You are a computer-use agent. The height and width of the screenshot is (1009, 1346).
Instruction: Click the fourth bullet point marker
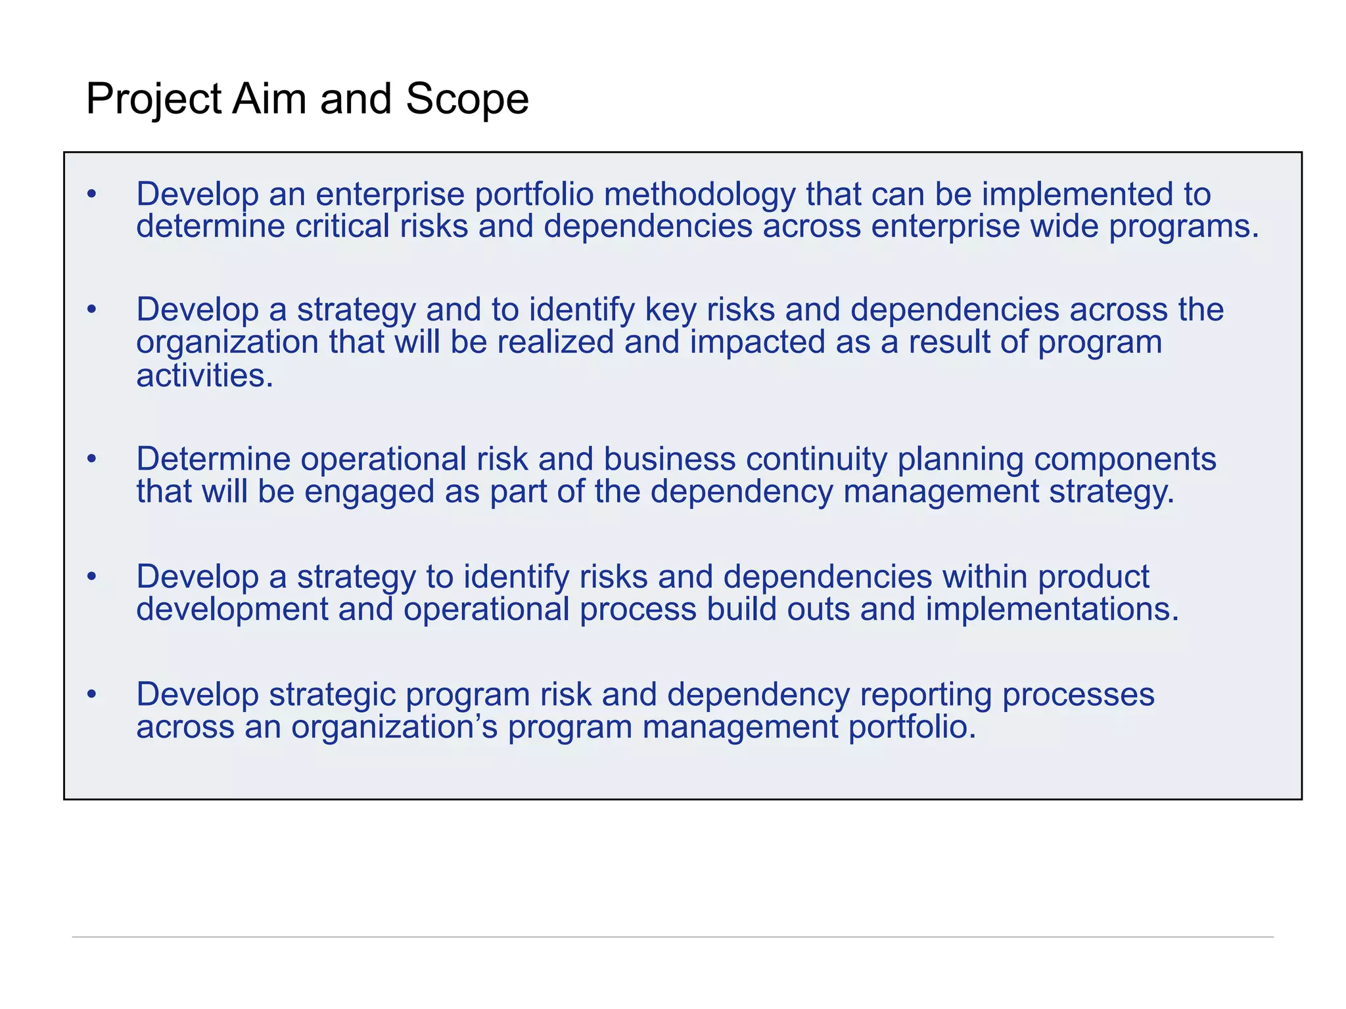(x=92, y=577)
